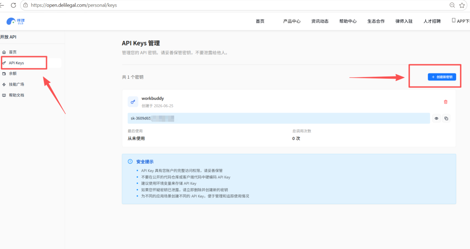This screenshot has width=470, height=249.
Task: Click the info icon beside 安全提示
Action: [x=130, y=162]
